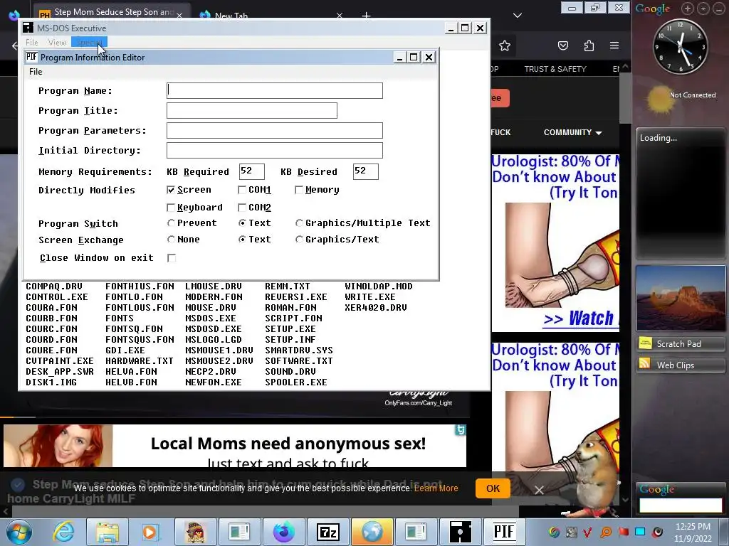This screenshot has width=729, height=546.
Task: Open View menu in MS-DOS Executive
Action: coord(57,42)
